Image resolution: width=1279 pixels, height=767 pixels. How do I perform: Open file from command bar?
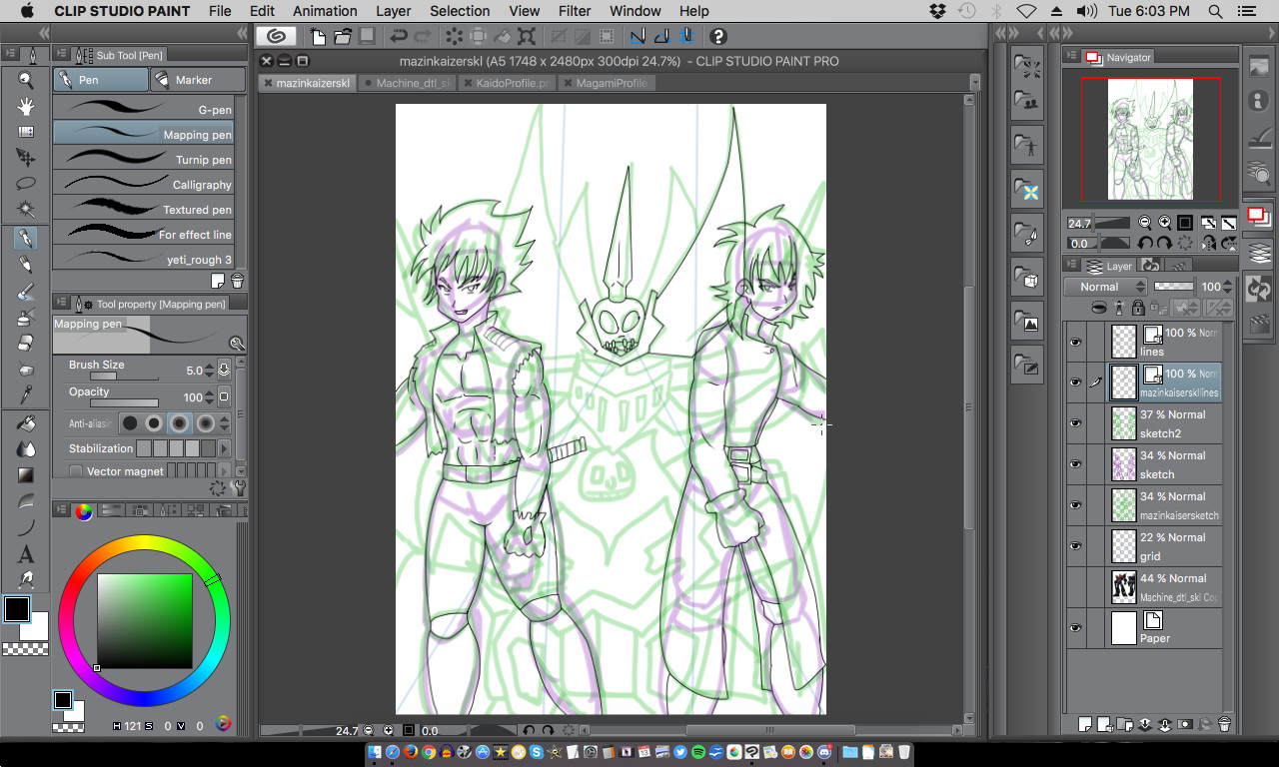[x=343, y=37]
